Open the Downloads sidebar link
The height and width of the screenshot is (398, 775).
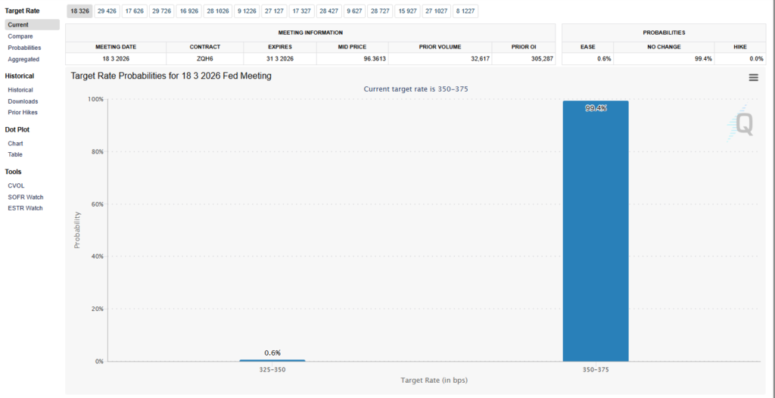23,101
